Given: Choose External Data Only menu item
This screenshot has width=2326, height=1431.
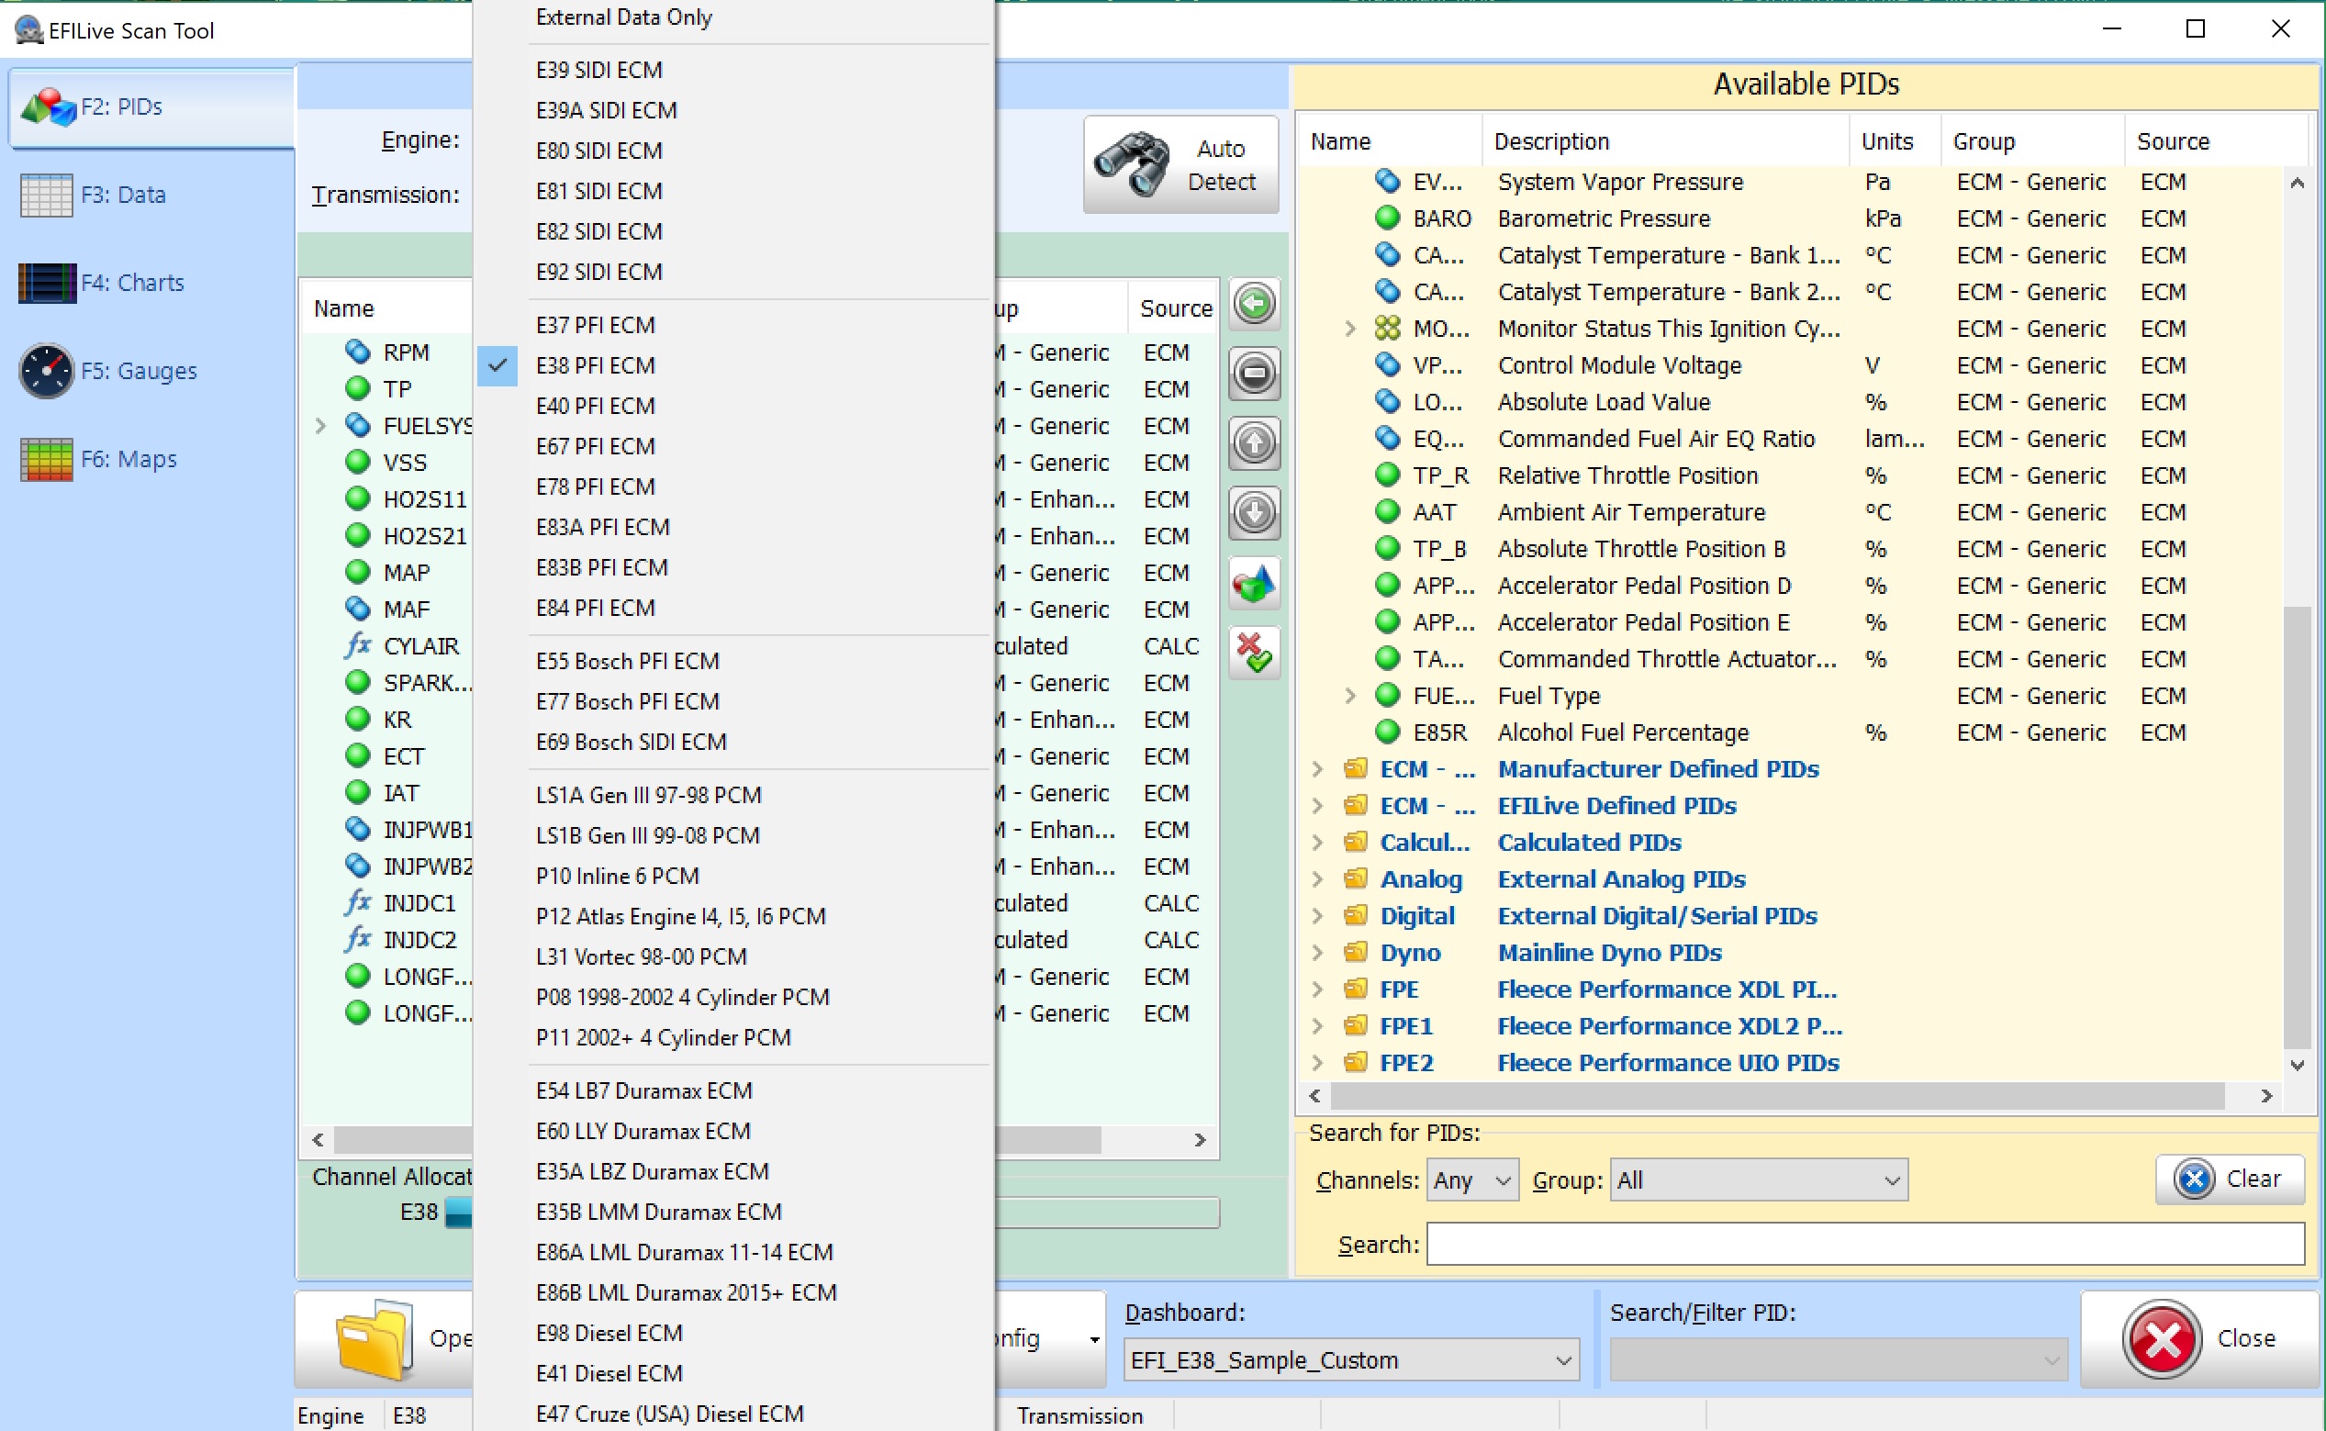Looking at the screenshot, I should (733, 17).
